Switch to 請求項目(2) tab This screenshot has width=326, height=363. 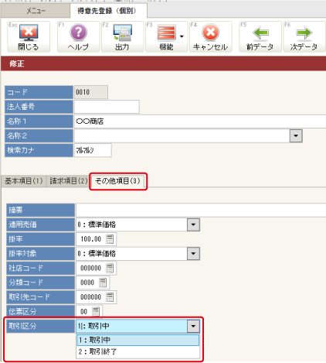(x=69, y=181)
